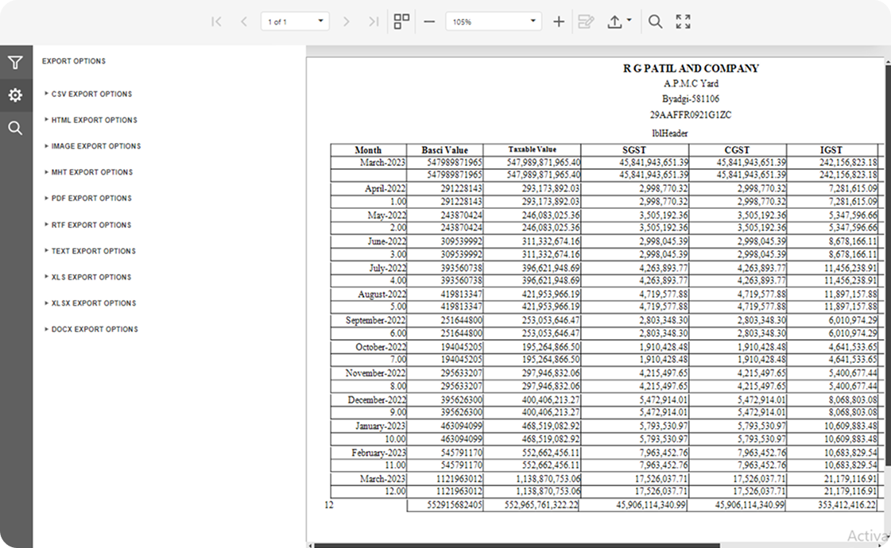This screenshot has height=548, width=891.
Task: Click the Basci Value column header
Action: 445,150
